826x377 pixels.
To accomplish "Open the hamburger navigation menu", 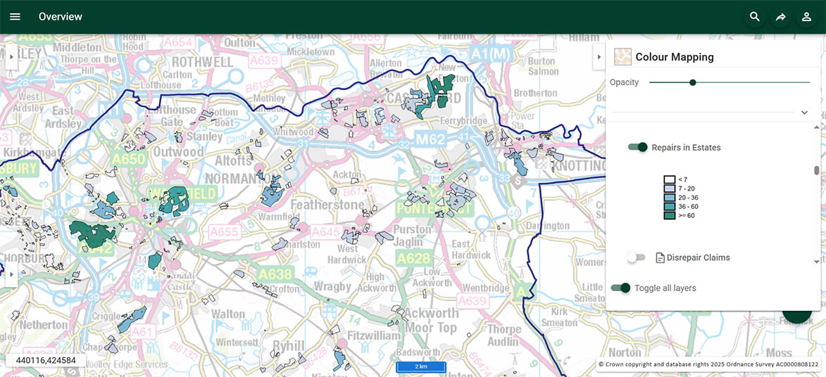I will (15, 17).
